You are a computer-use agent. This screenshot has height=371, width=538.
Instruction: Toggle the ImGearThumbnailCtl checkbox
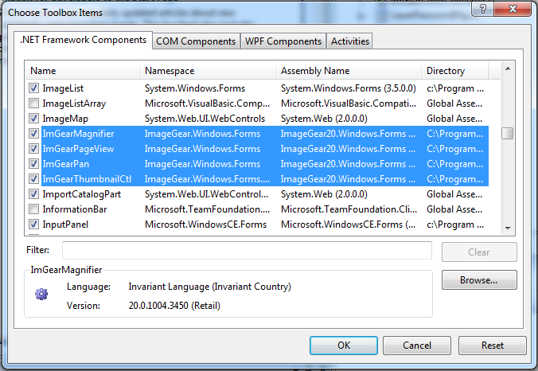[x=33, y=179]
